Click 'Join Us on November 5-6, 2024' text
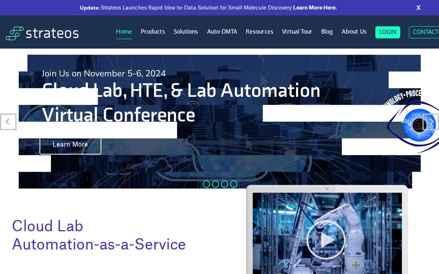 [104, 73]
